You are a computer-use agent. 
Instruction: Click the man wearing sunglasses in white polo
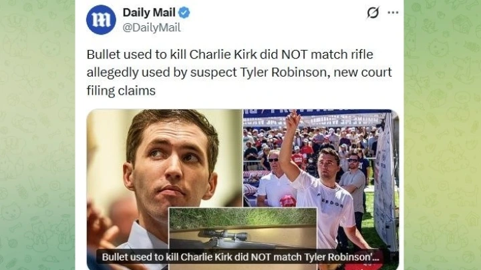click(x=273, y=179)
